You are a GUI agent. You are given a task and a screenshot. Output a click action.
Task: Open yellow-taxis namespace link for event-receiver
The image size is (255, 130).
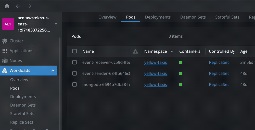point(156,63)
